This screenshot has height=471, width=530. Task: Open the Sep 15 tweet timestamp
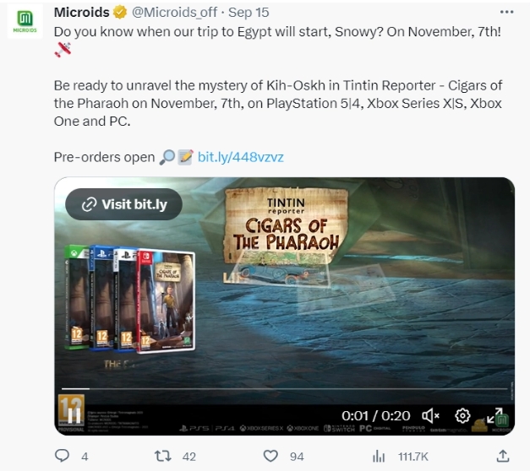coord(249,12)
